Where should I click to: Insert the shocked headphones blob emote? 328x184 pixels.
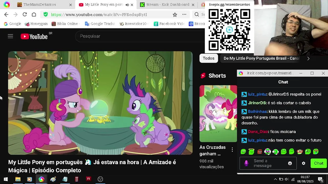click(268, 152)
